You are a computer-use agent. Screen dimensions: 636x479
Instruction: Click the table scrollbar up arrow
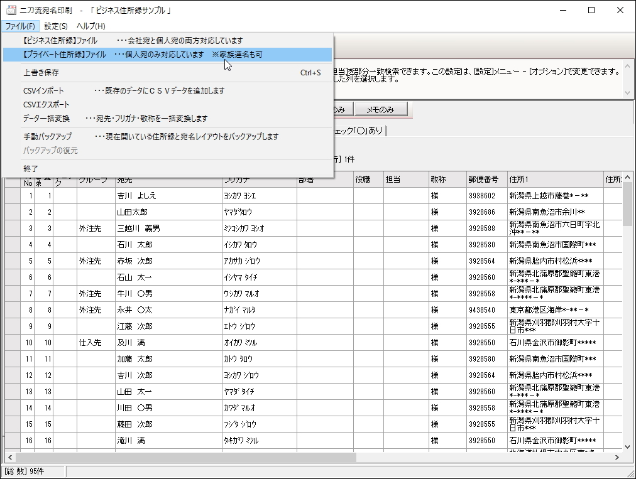(627, 177)
